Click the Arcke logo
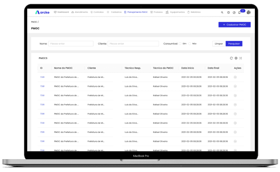 coord(42,12)
